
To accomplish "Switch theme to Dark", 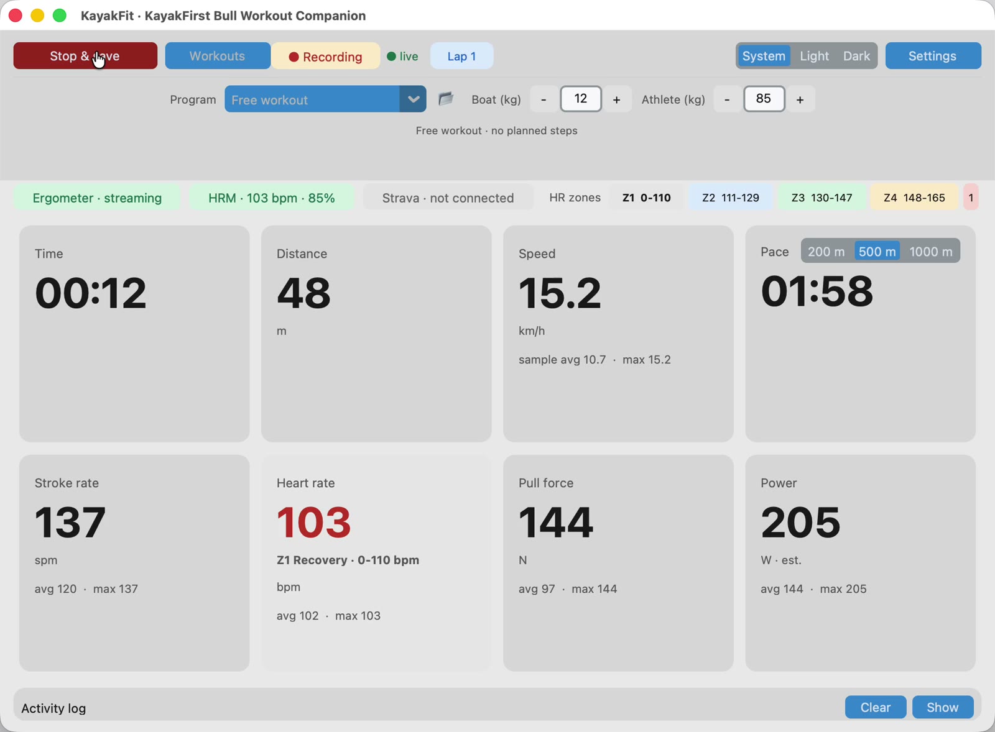I will coord(856,56).
